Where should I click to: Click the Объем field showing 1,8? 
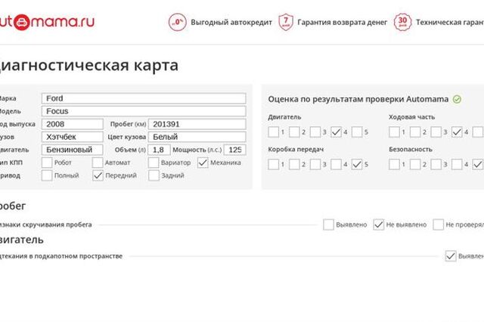point(159,150)
